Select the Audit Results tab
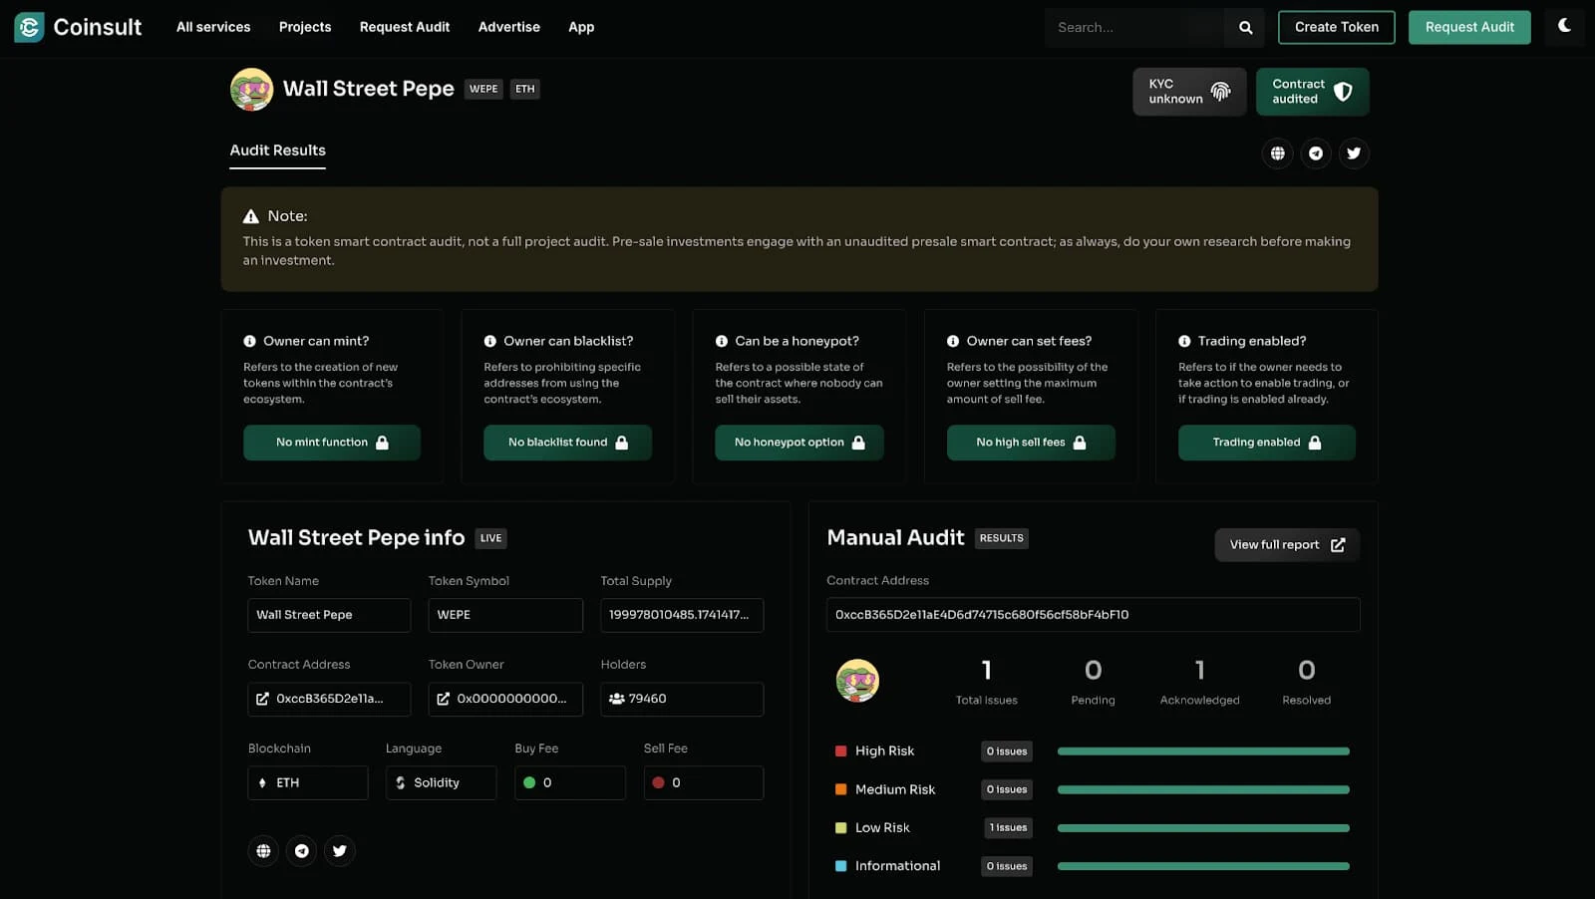The height and width of the screenshot is (899, 1595). (x=277, y=150)
